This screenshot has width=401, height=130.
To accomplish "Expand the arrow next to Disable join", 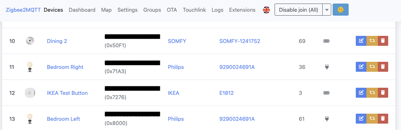I will (327, 10).
